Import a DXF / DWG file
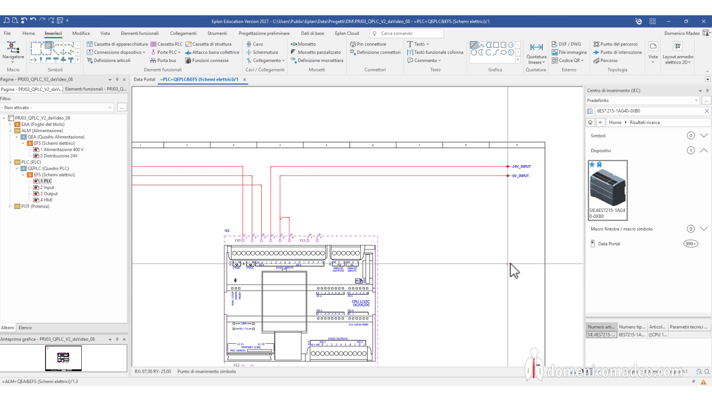This screenshot has height=400, width=712. click(x=566, y=44)
